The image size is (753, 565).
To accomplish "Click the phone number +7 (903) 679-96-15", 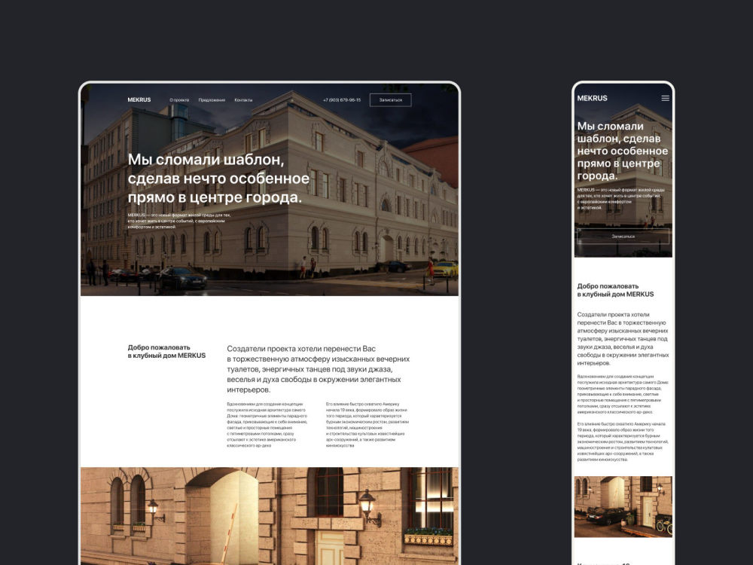I will point(342,100).
